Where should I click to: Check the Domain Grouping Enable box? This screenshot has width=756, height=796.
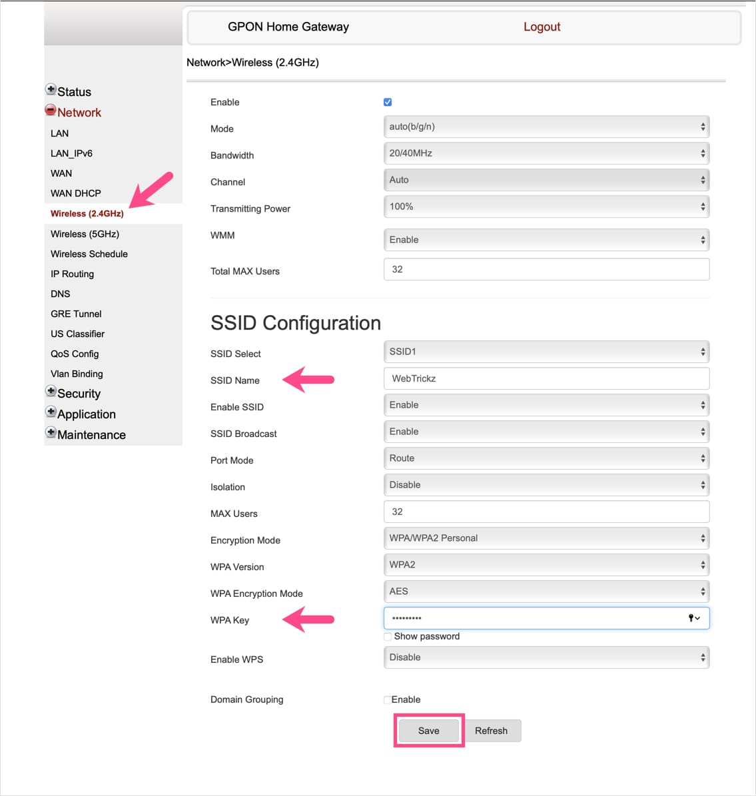coord(388,700)
